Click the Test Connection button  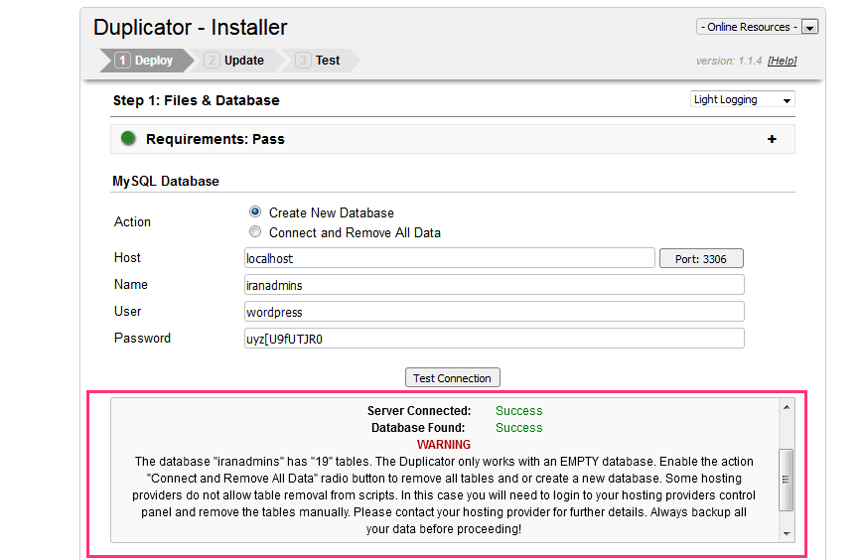point(453,378)
